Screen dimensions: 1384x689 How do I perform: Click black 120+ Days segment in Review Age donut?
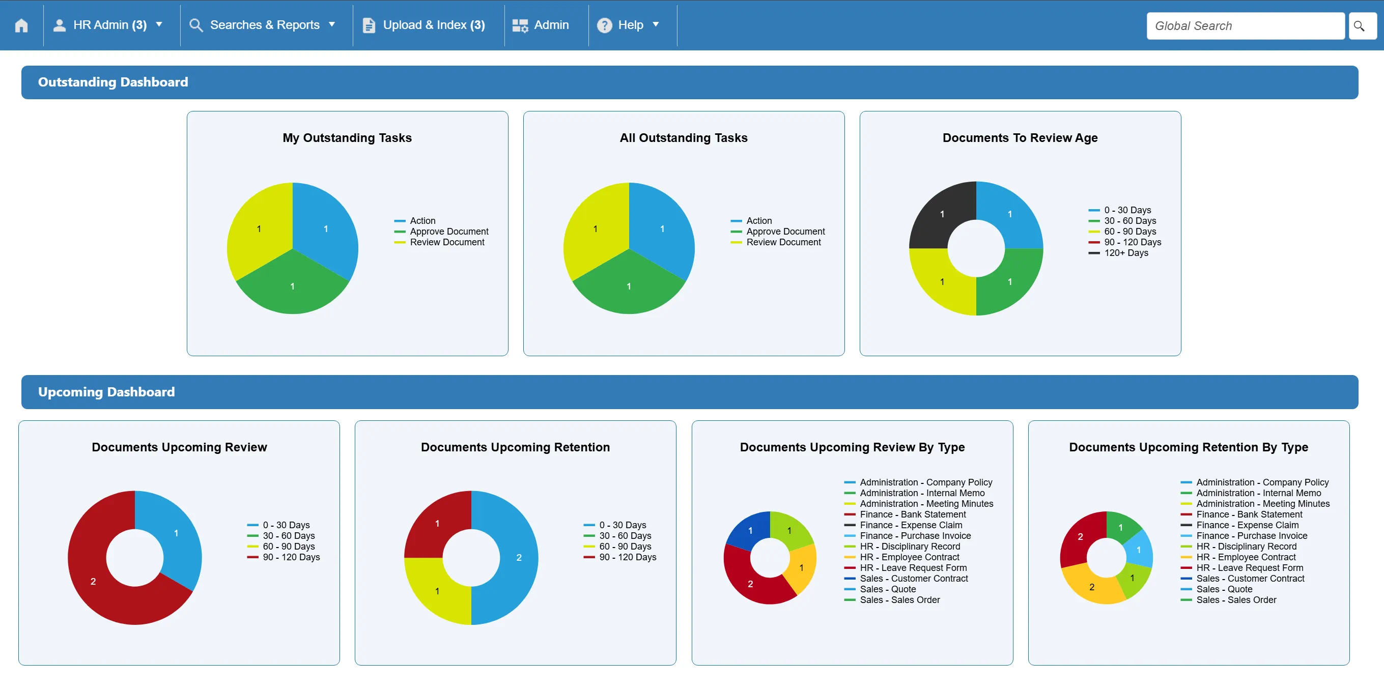(942, 214)
